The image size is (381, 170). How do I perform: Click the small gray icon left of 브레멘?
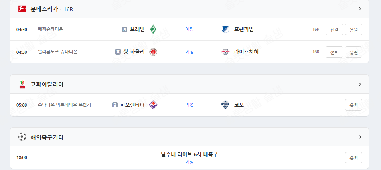point(125,29)
